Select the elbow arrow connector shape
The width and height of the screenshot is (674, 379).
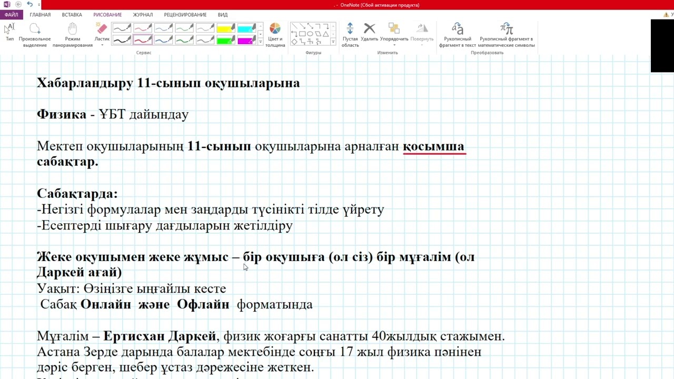[x=326, y=26]
